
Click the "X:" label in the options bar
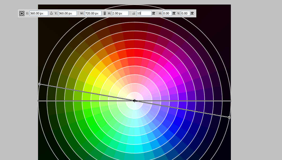pos(27,13)
